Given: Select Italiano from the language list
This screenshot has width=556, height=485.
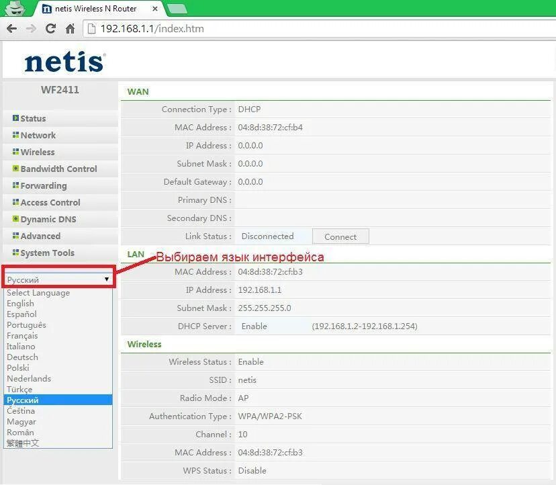Looking at the screenshot, I should tap(58, 346).
